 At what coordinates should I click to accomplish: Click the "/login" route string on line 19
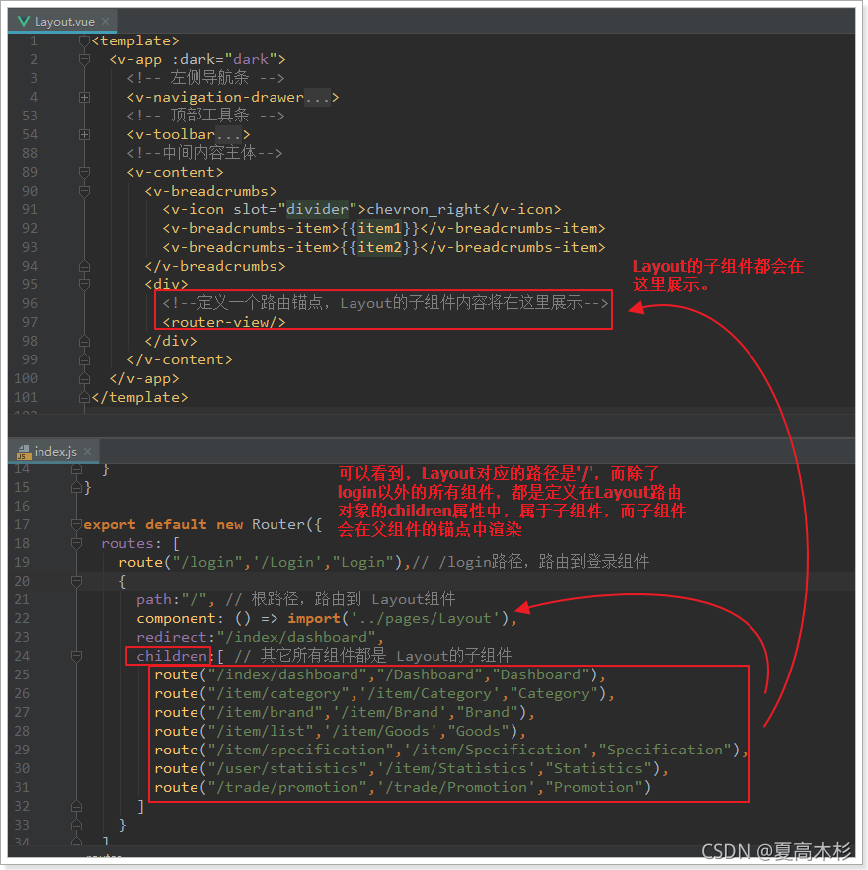208,562
